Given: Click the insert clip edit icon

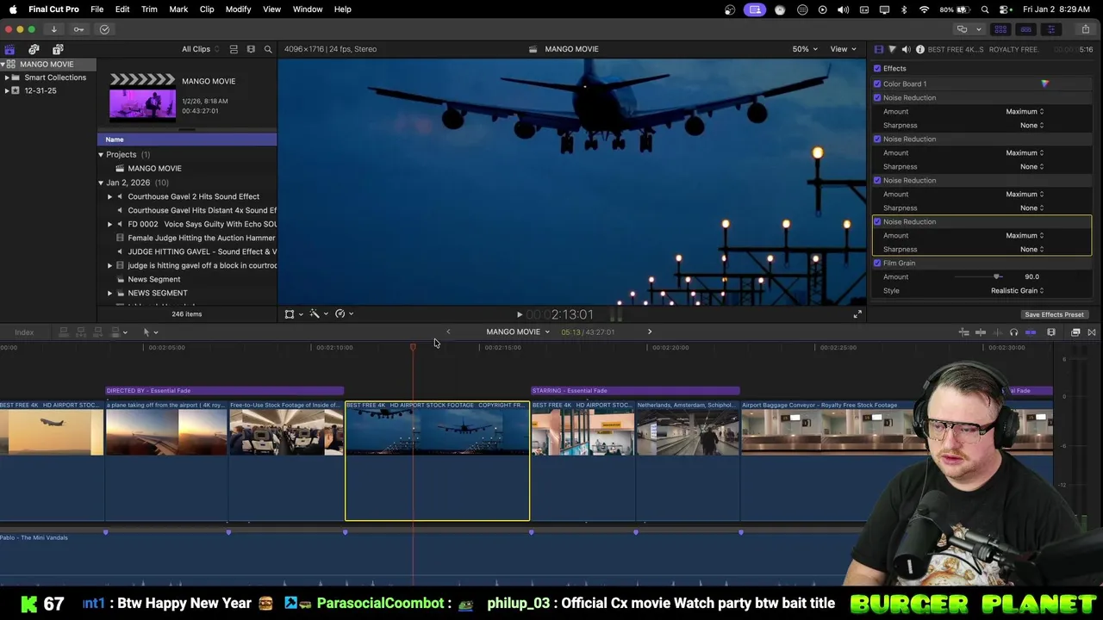Looking at the screenshot, I should (81, 332).
